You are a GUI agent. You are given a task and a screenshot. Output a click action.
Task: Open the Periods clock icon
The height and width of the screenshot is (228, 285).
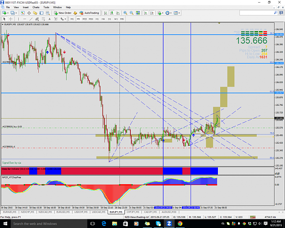[x=167, y=13]
